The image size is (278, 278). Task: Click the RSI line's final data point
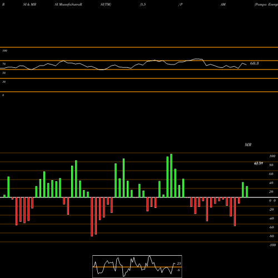[x=246, y=64]
